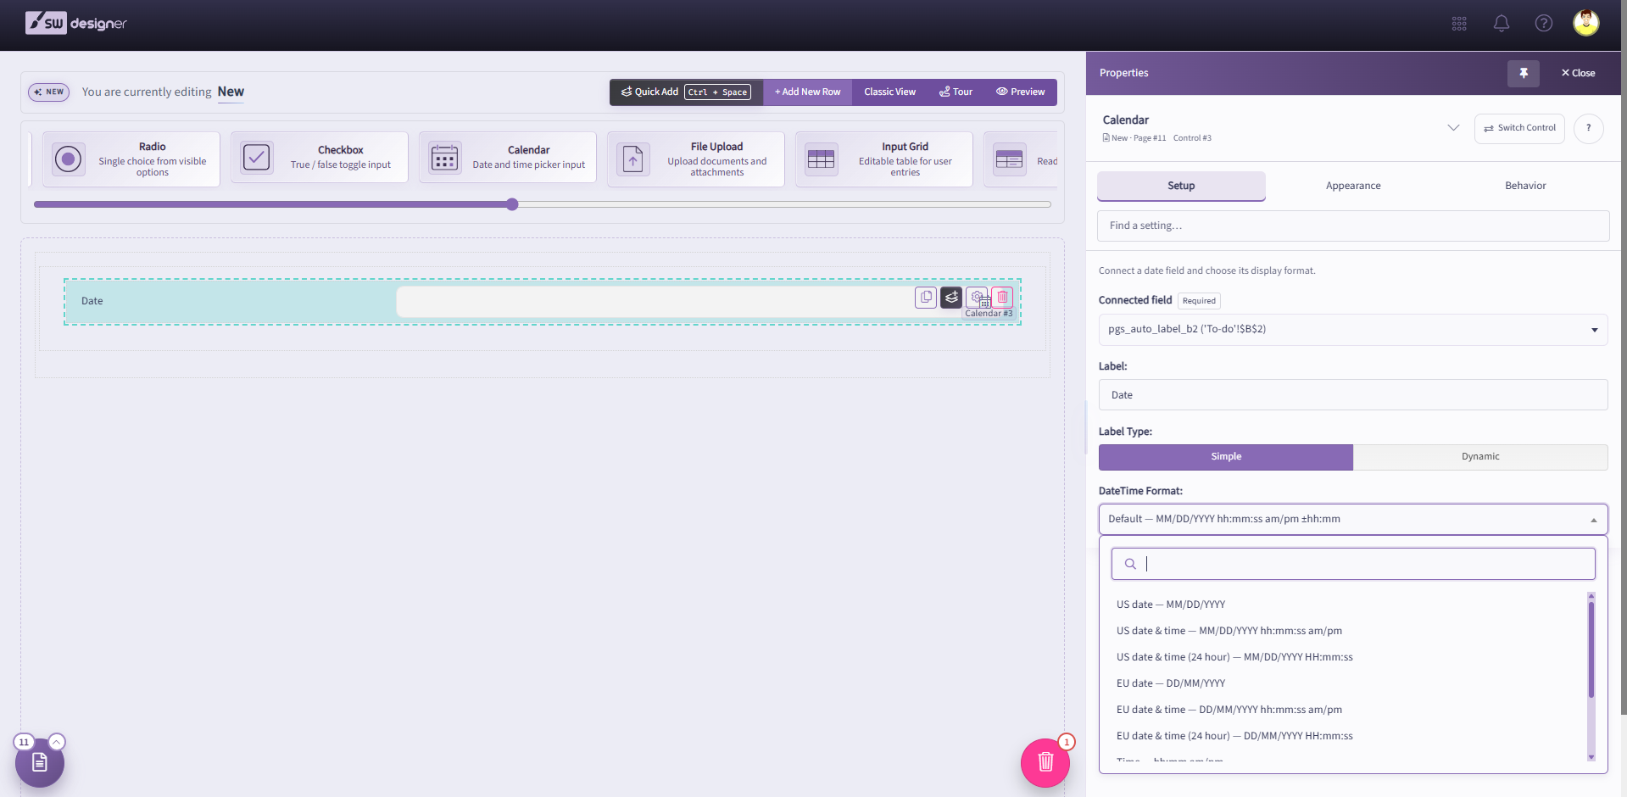Duplicate the Calendar #3 control
This screenshot has height=797, width=1627.
click(926, 298)
